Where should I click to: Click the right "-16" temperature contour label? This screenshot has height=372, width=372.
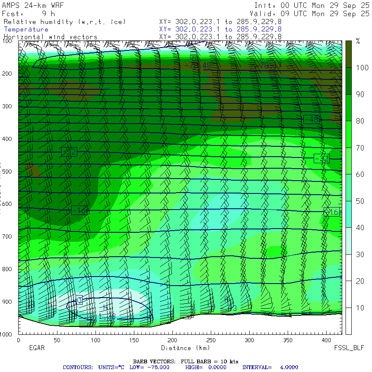click(x=331, y=212)
